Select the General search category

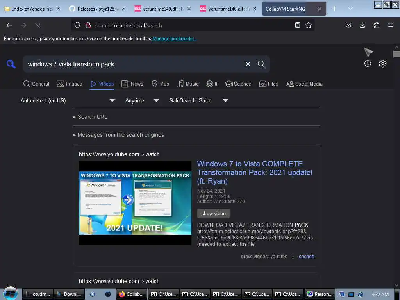pyautogui.click(x=36, y=84)
